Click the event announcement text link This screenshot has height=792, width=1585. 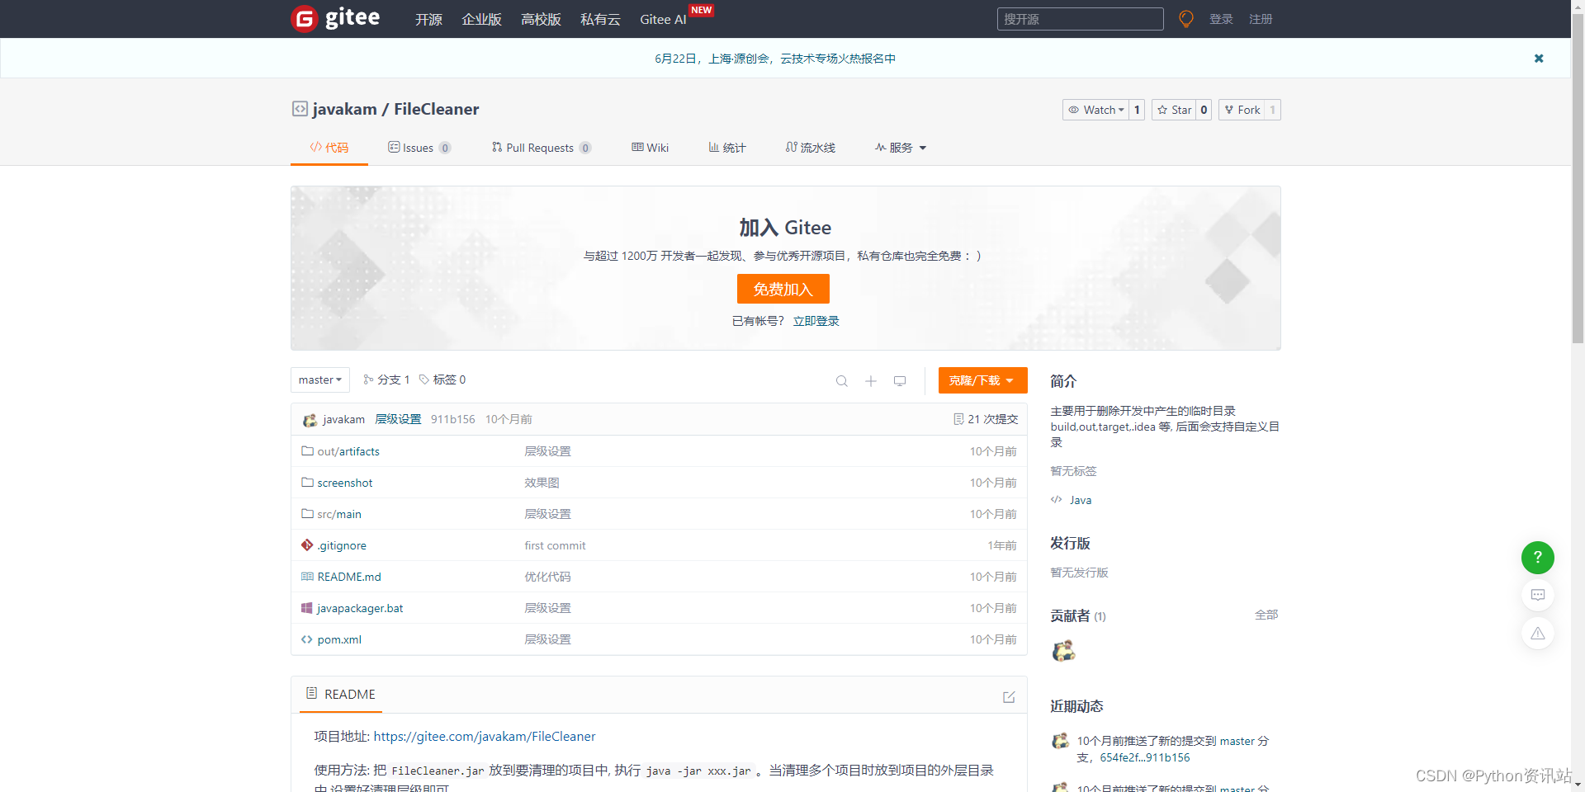[x=775, y=59]
